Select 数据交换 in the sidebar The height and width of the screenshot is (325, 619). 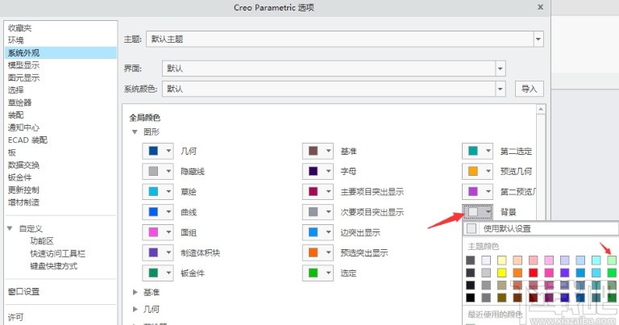(23, 165)
